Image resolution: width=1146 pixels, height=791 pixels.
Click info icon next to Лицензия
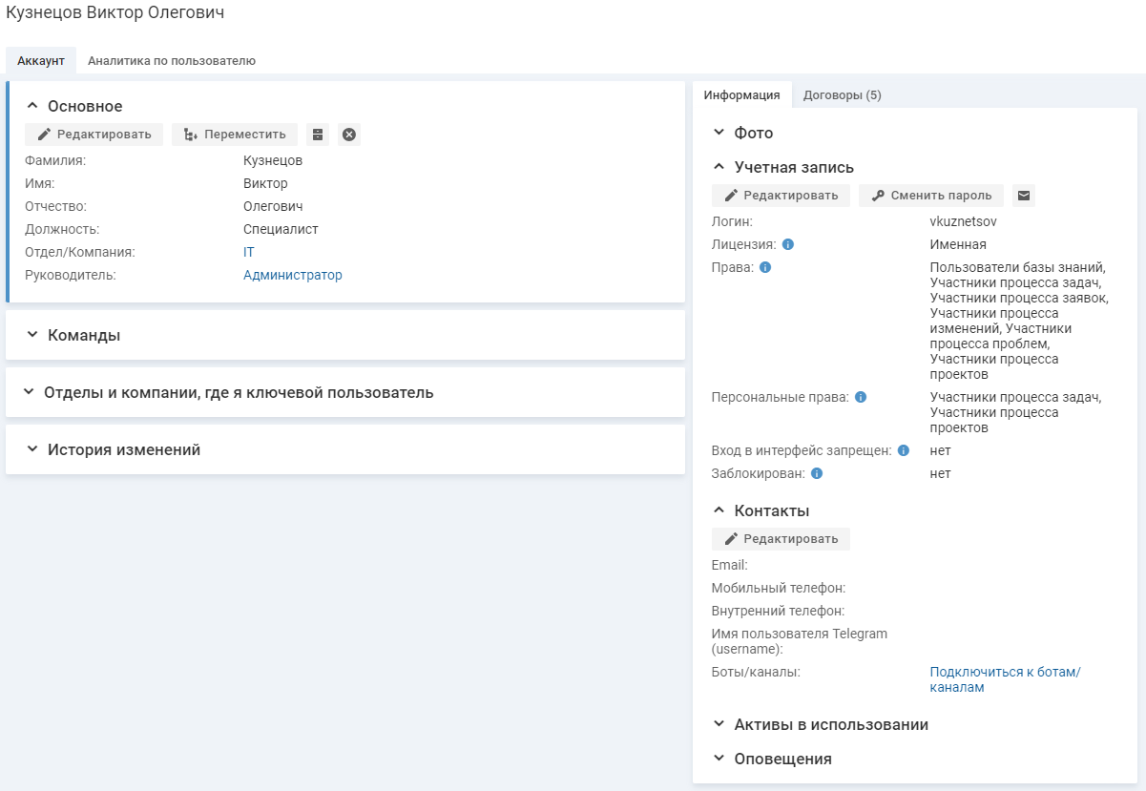tap(788, 244)
